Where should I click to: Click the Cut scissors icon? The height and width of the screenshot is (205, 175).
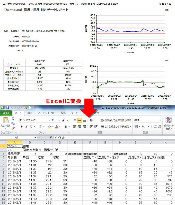[13, 119]
